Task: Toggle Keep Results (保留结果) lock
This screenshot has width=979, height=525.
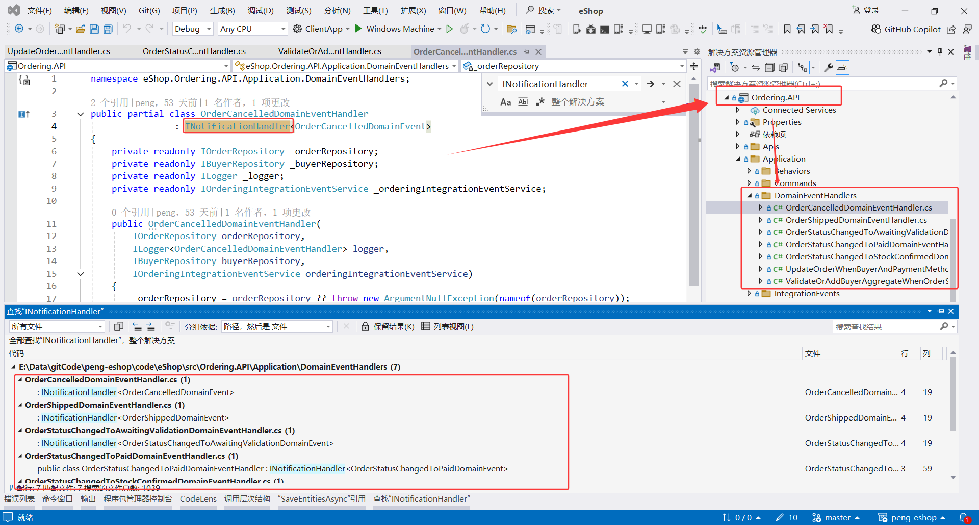Action: click(x=388, y=327)
